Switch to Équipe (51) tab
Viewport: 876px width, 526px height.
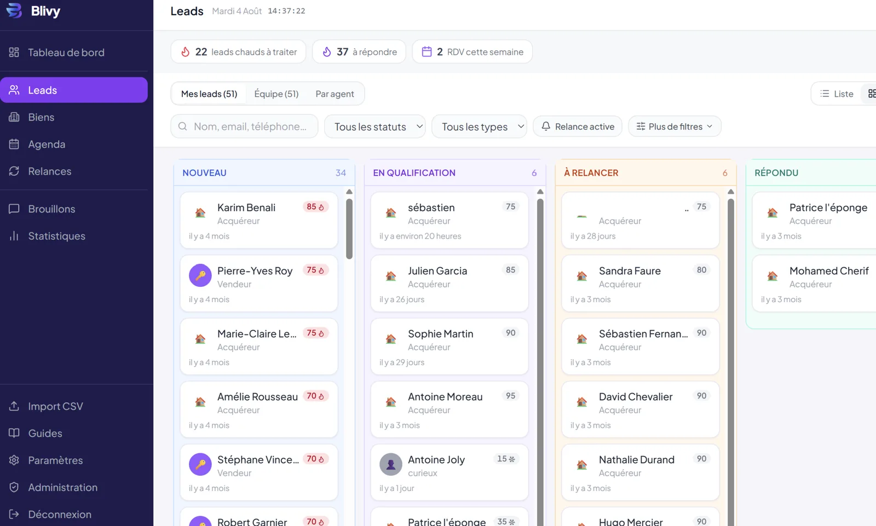point(276,94)
